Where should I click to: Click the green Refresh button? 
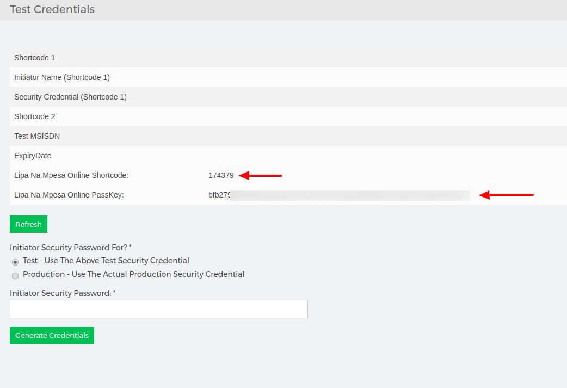pyautogui.click(x=28, y=224)
